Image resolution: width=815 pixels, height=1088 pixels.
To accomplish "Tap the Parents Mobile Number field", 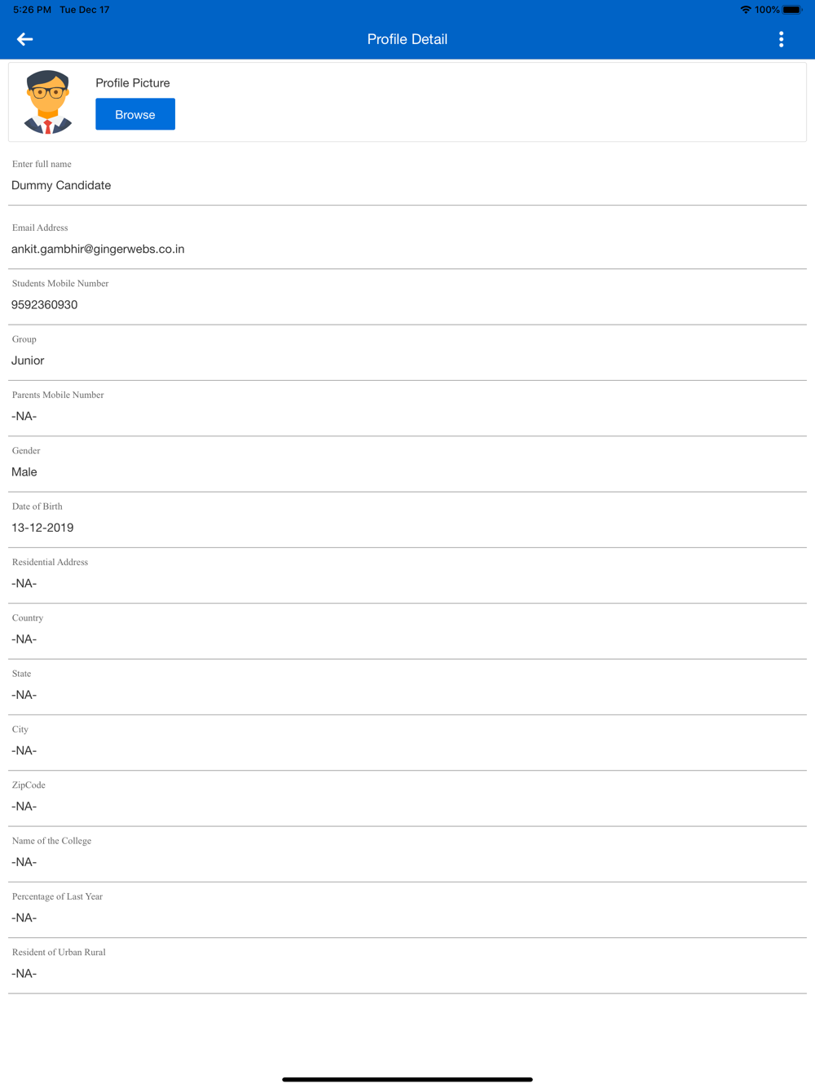I will (x=407, y=417).
